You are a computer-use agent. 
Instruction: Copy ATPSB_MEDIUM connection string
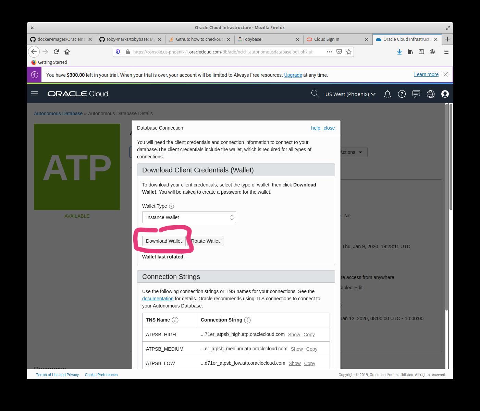coord(312,349)
